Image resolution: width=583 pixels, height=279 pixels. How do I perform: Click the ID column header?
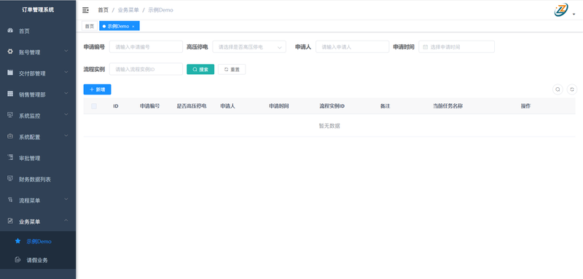click(x=116, y=106)
